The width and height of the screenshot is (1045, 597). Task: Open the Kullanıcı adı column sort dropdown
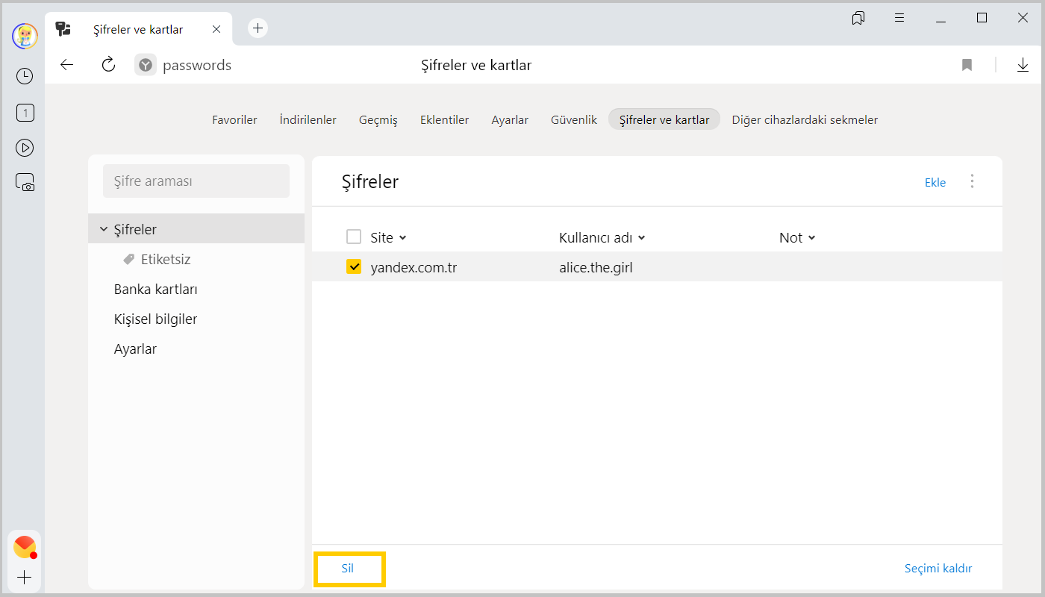click(x=602, y=237)
